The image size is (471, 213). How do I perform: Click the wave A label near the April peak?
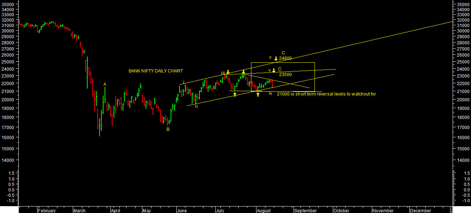(105, 84)
